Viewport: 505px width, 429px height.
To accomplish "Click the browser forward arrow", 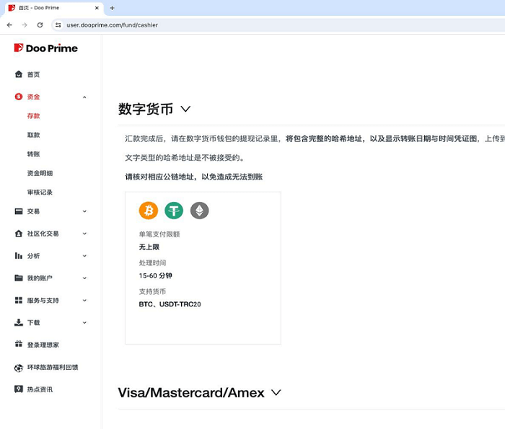I will (x=25, y=25).
